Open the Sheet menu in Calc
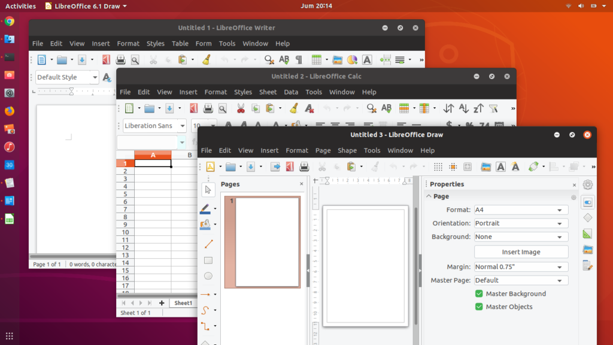 [x=268, y=92]
